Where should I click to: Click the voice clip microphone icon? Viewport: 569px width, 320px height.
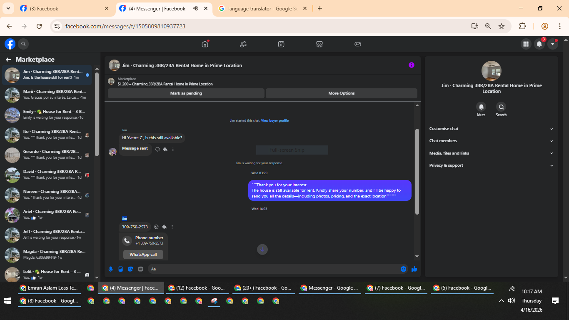pyautogui.click(x=111, y=269)
